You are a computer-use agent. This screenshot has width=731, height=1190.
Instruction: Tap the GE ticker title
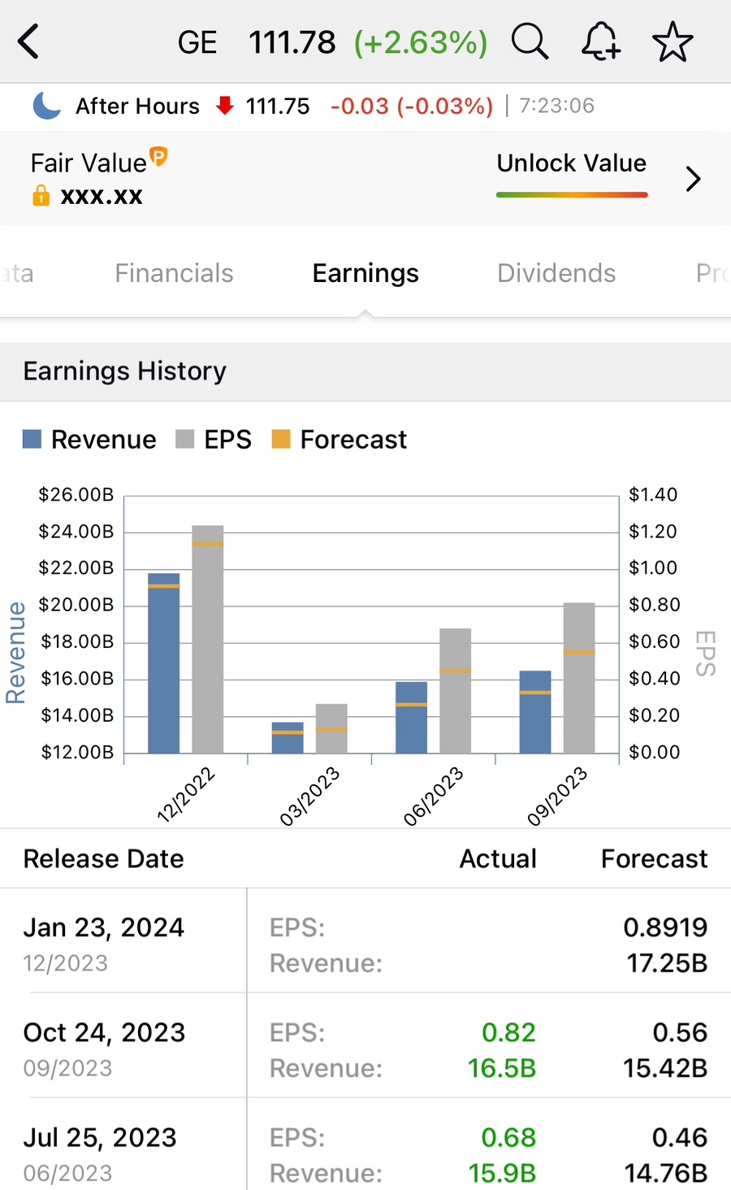pyautogui.click(x=197, y=42)
